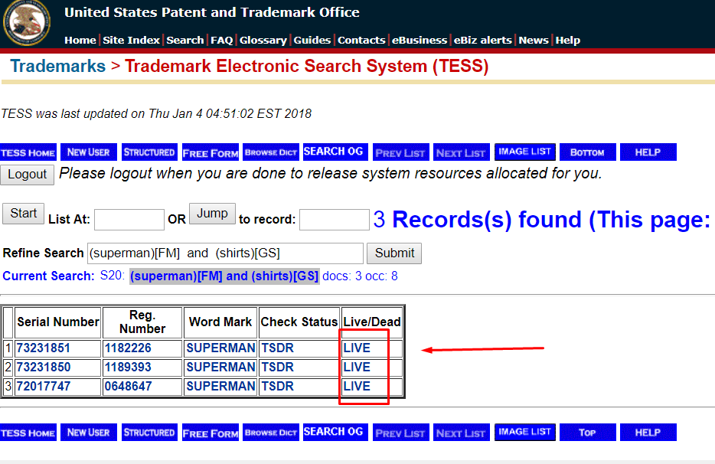Click bottom Structured button
Viewport: 715px width, 464px height.
pyautogui.click(x=149, y=432)
